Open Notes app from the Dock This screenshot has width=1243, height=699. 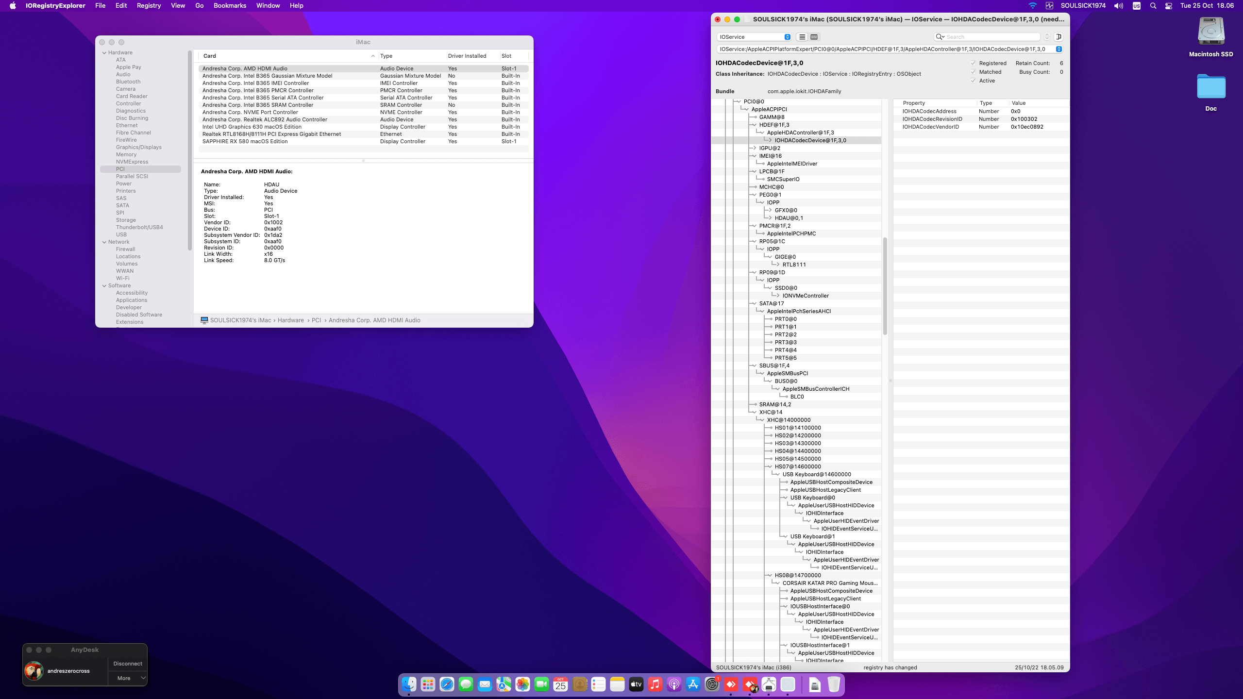pos(617,684)
